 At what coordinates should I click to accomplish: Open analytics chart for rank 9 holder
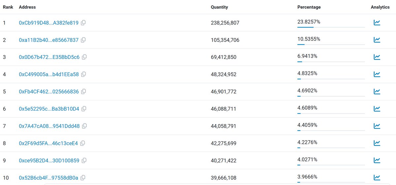click(377, 160)
